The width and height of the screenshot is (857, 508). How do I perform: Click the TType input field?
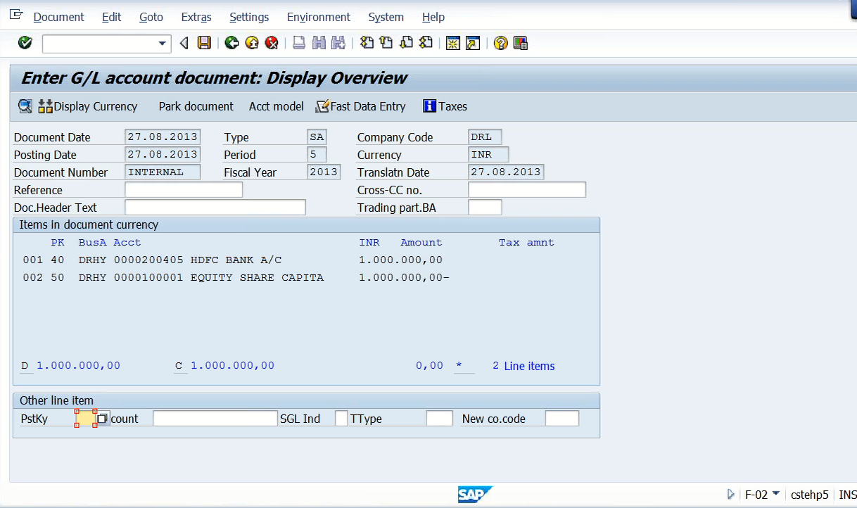(439, 419)
